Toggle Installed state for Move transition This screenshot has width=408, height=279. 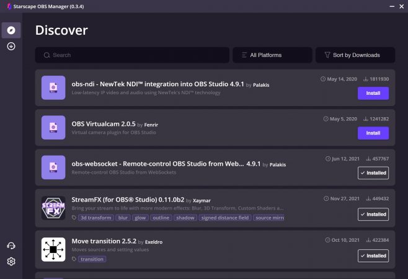click(373, 255)
